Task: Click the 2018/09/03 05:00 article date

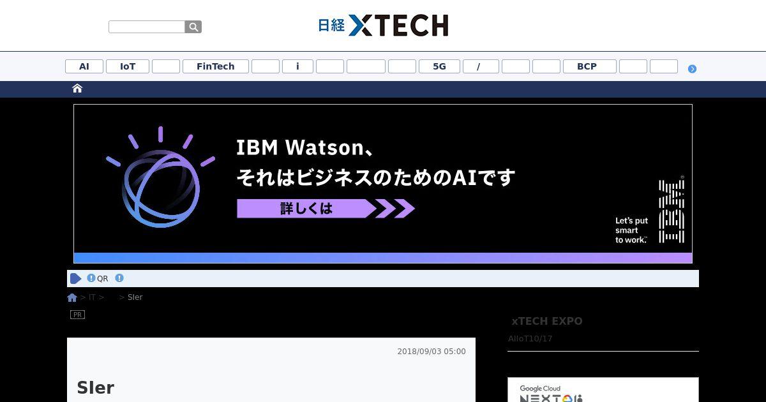Action: (x=432, y=352)
